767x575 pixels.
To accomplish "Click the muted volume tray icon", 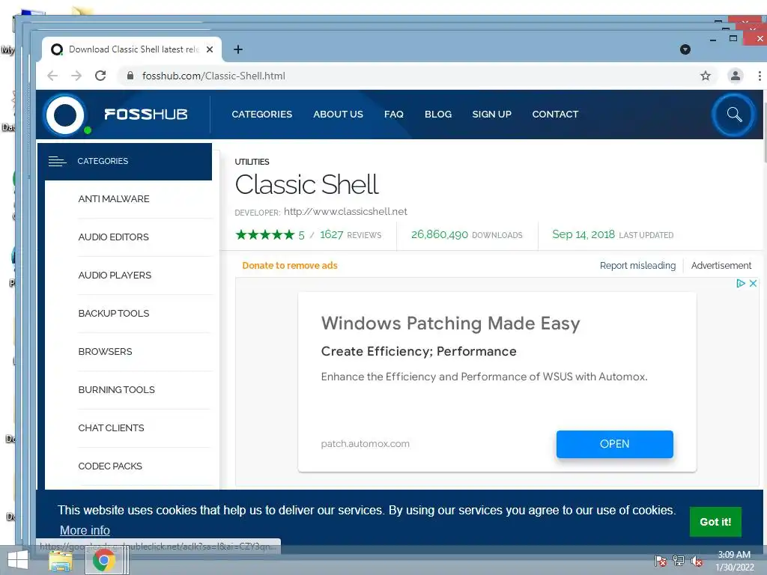I will pyautogui.click(x=697, y=561).
